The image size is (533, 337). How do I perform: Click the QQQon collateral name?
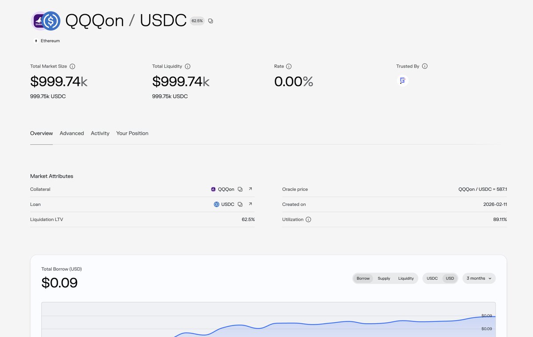point(226,189)
